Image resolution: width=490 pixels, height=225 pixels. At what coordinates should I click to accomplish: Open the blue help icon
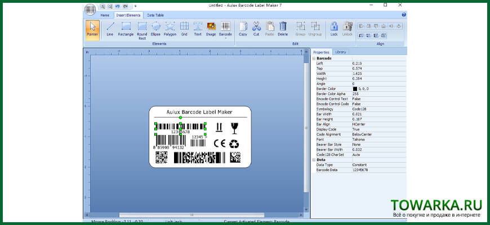click(x=404, y=15)
